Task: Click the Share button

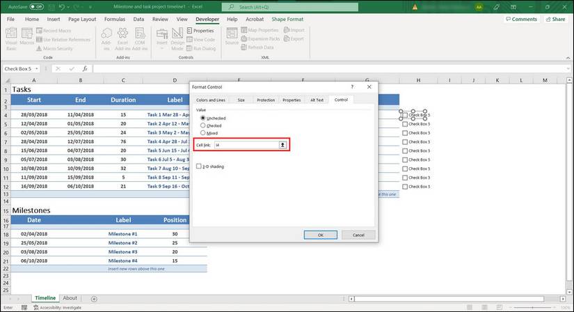Action: [x=555, y=19]
